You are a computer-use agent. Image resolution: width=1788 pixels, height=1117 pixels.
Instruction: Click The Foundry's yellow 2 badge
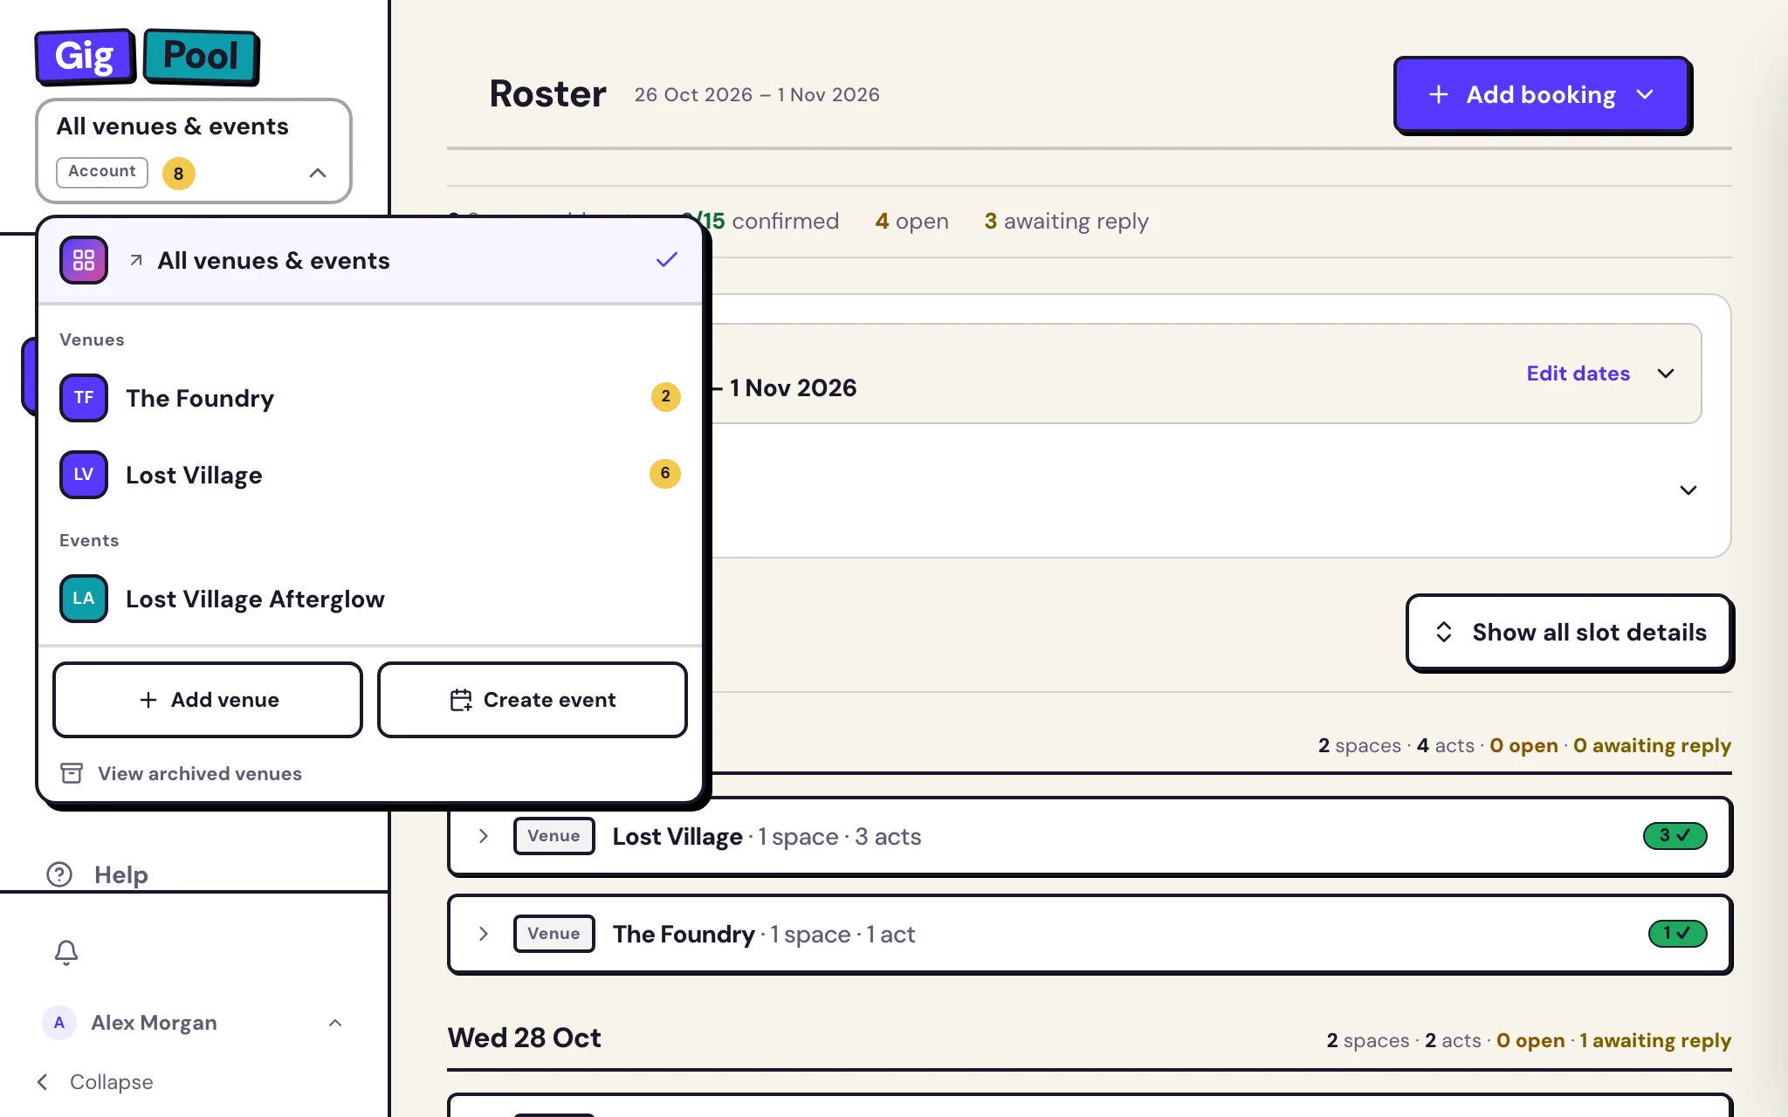click(x=665, y=397)
